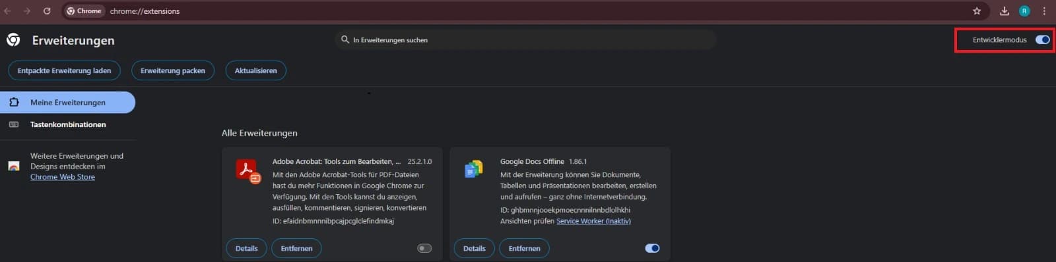
Task: Open the profile avatar menu
Action: coord(1024,11)
